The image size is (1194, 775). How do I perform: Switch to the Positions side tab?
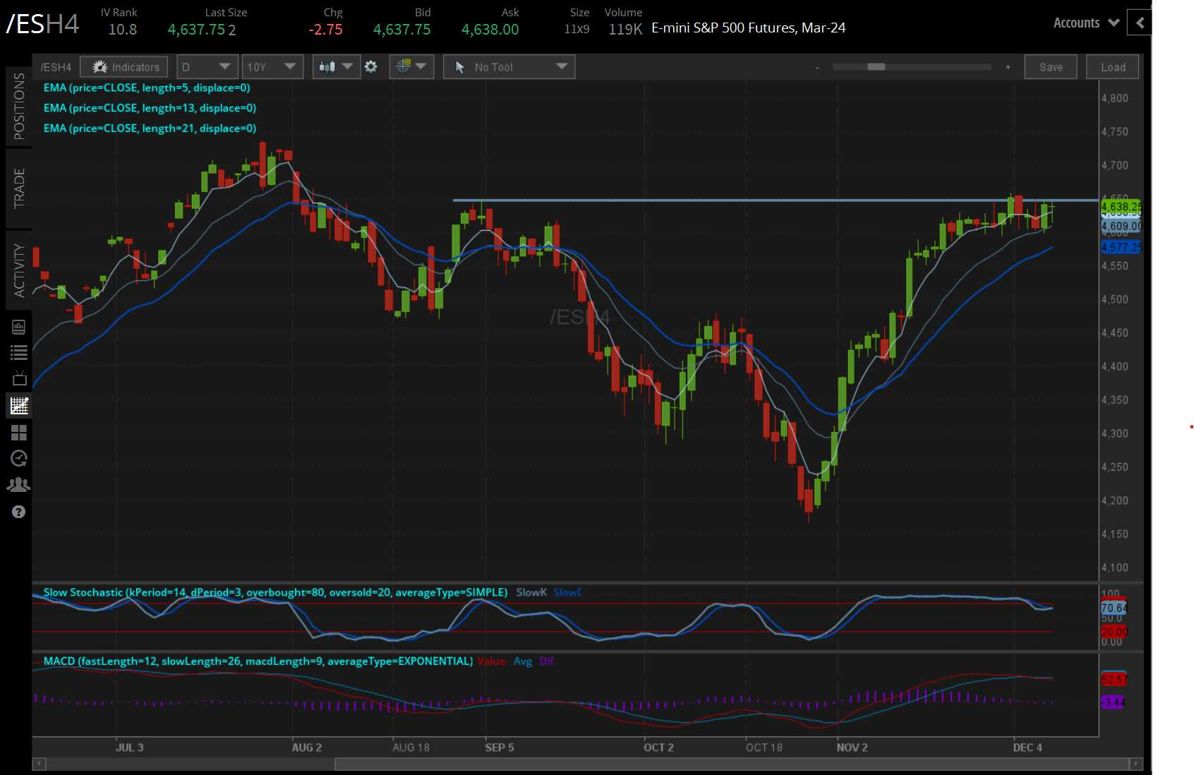click(x=19, y=106)
